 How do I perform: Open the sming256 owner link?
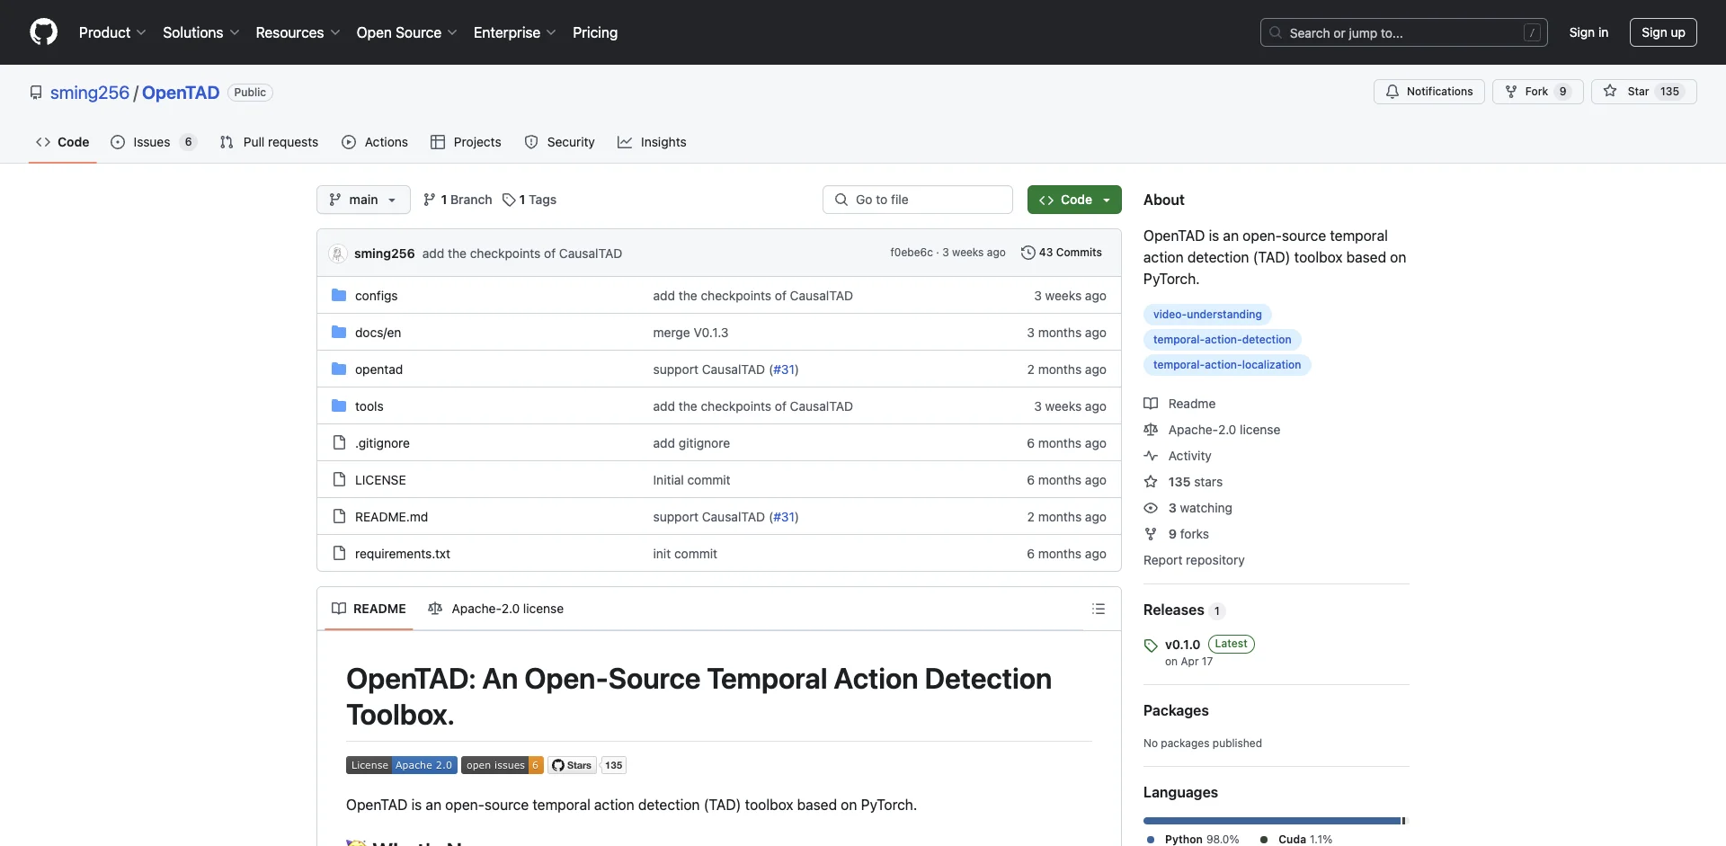click(x=90, y=93)
